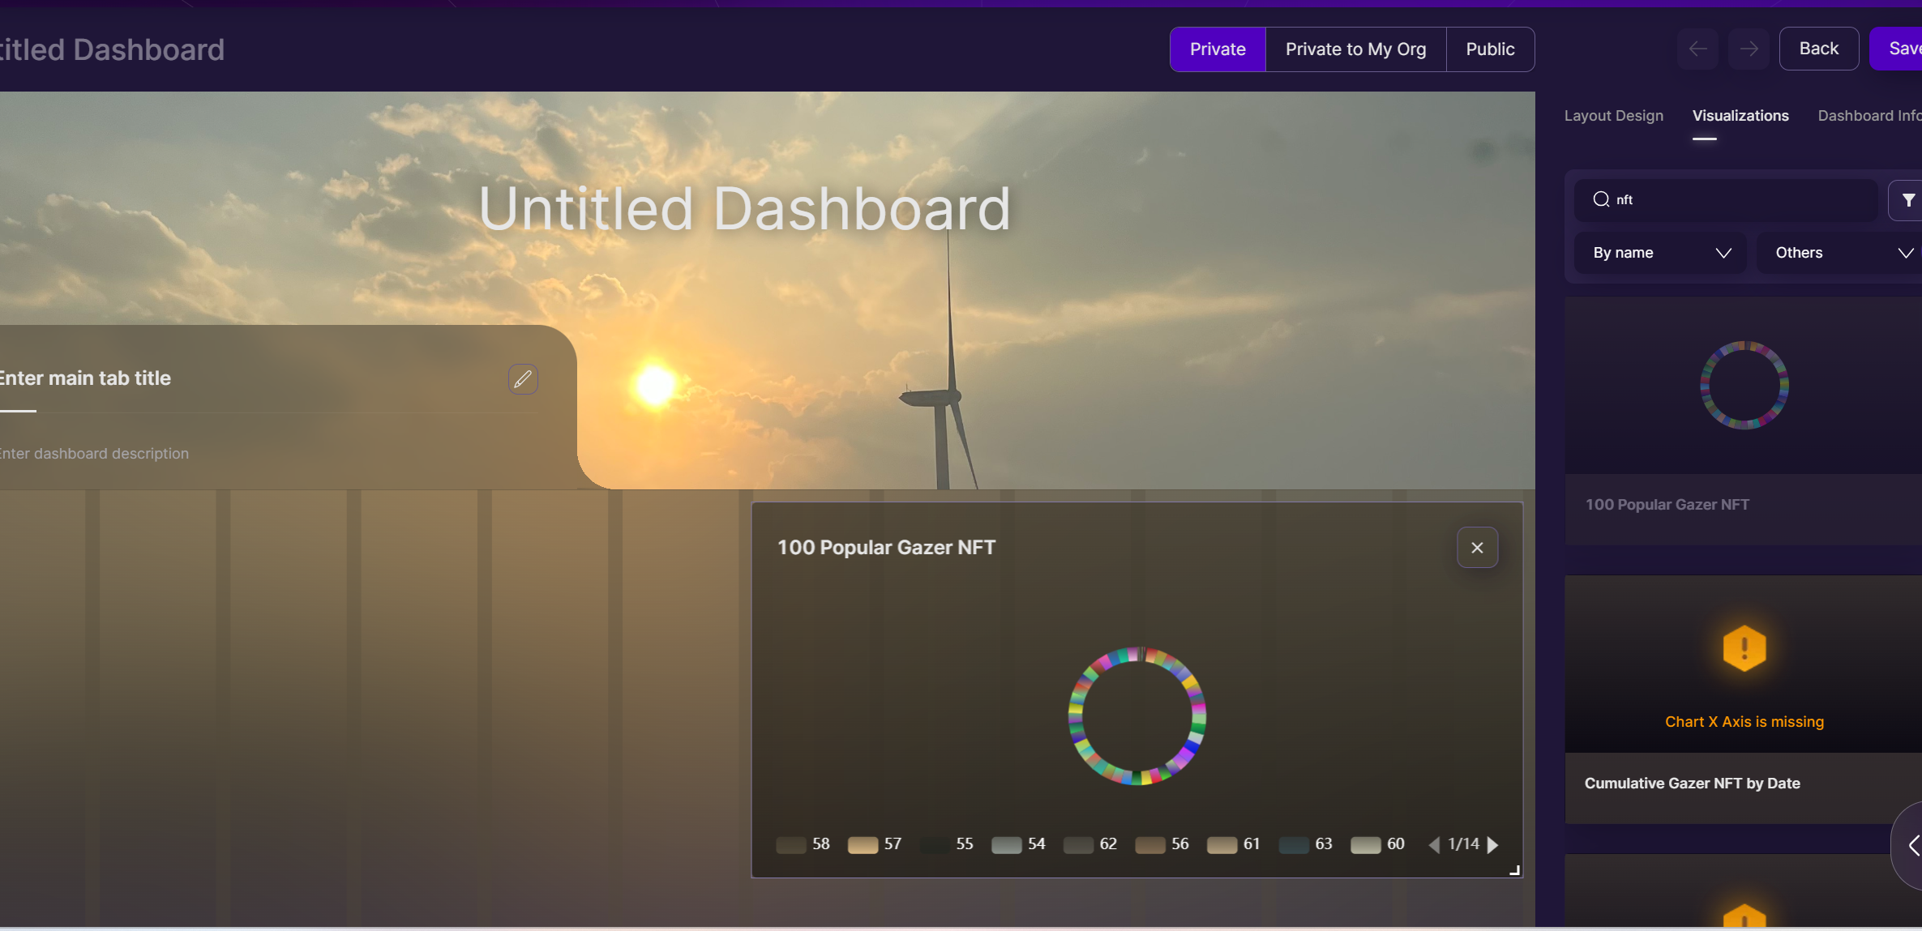
Task: Select Private visibility option
Action: point(1218,49)
